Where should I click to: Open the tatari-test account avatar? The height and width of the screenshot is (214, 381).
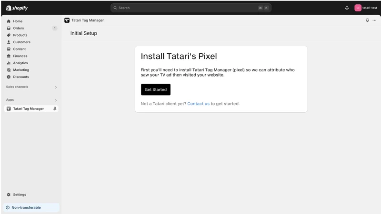[x=358, y=8]
